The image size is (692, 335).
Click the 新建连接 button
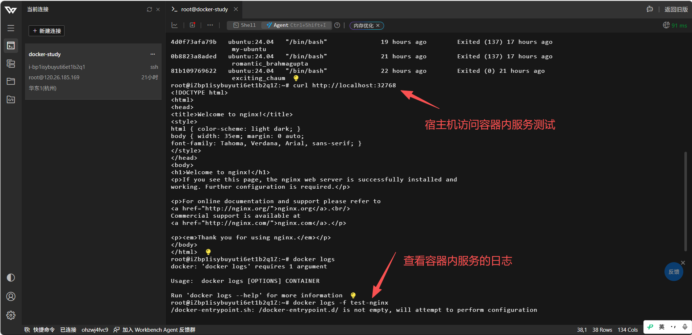point(47,31)
